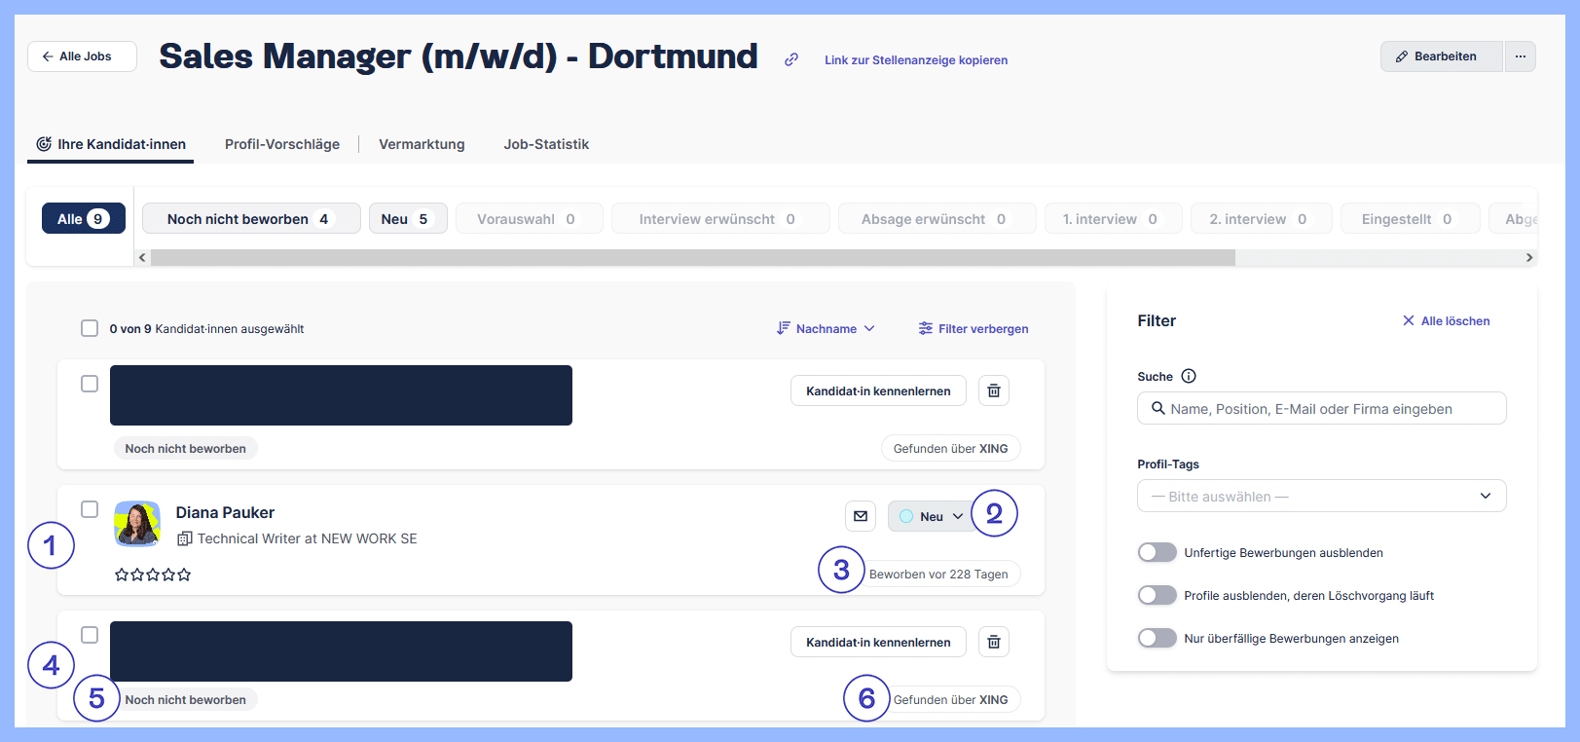Delete first candidate via trash icon
Image resolution: width=1580 pixels, height=742 pixels.
[x=994, y=390]
